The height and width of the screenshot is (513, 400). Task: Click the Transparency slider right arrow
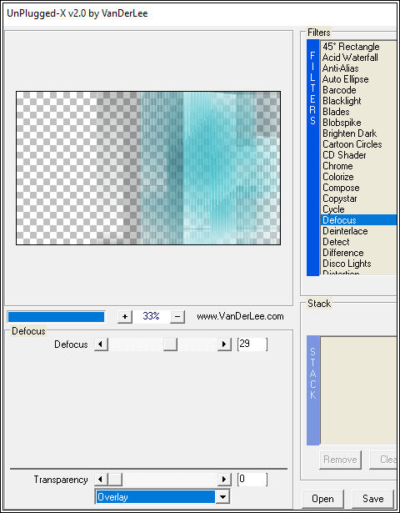tap(224, 480)
